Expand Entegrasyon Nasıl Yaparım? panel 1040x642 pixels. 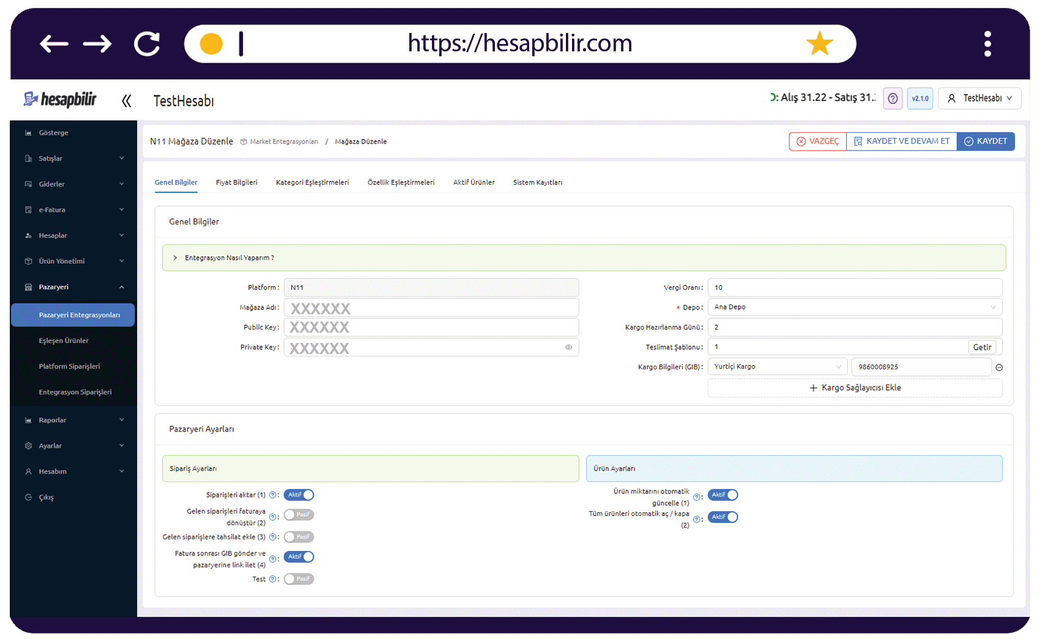click(x=584, y=258)
